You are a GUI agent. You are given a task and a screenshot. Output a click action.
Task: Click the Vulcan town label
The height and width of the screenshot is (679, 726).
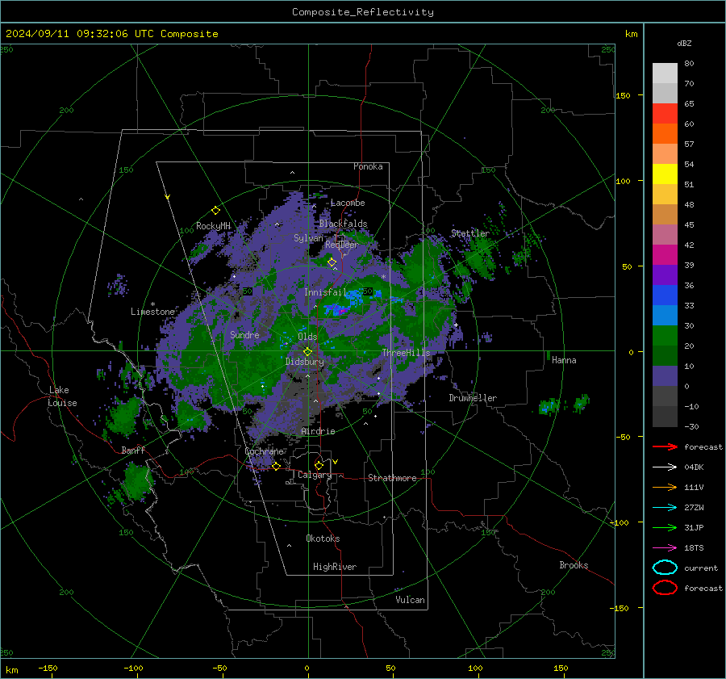click(x=410, y=600)
